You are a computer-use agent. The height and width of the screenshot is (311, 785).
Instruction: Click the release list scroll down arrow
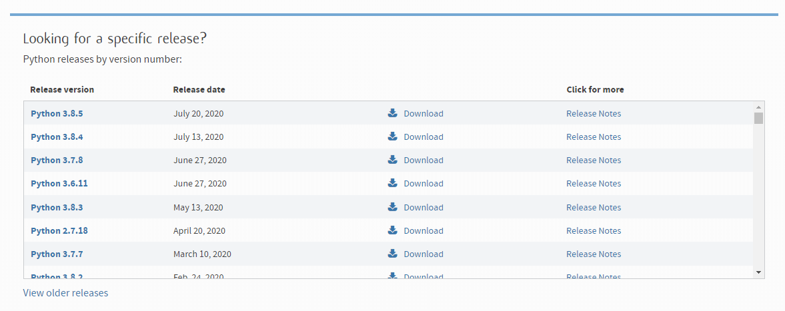(x=758, y=272)
